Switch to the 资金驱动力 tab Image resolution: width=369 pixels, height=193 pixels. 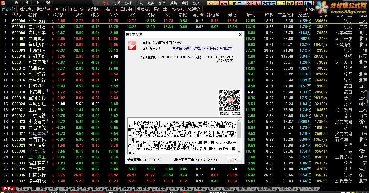pos(26,9)
